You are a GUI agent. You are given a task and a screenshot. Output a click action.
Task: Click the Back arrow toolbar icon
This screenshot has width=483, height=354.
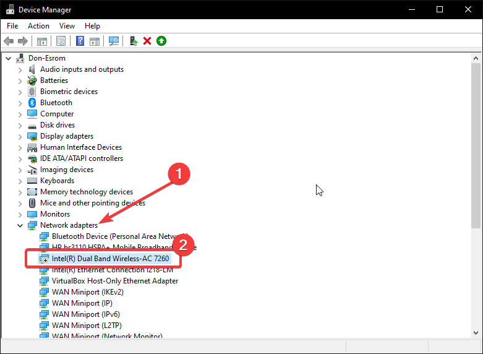pyautogui.click(x=9, y=41)
